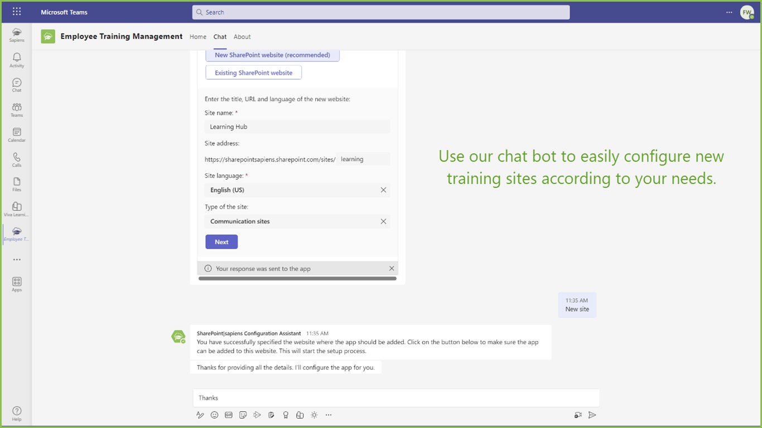The image size is (762, 428).
Task: Open Type of the site dropdown
Action: (x=297, y=221)
